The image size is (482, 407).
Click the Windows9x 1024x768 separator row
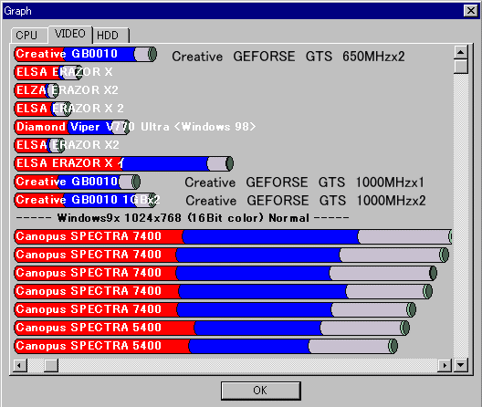[x=183, y=218]
